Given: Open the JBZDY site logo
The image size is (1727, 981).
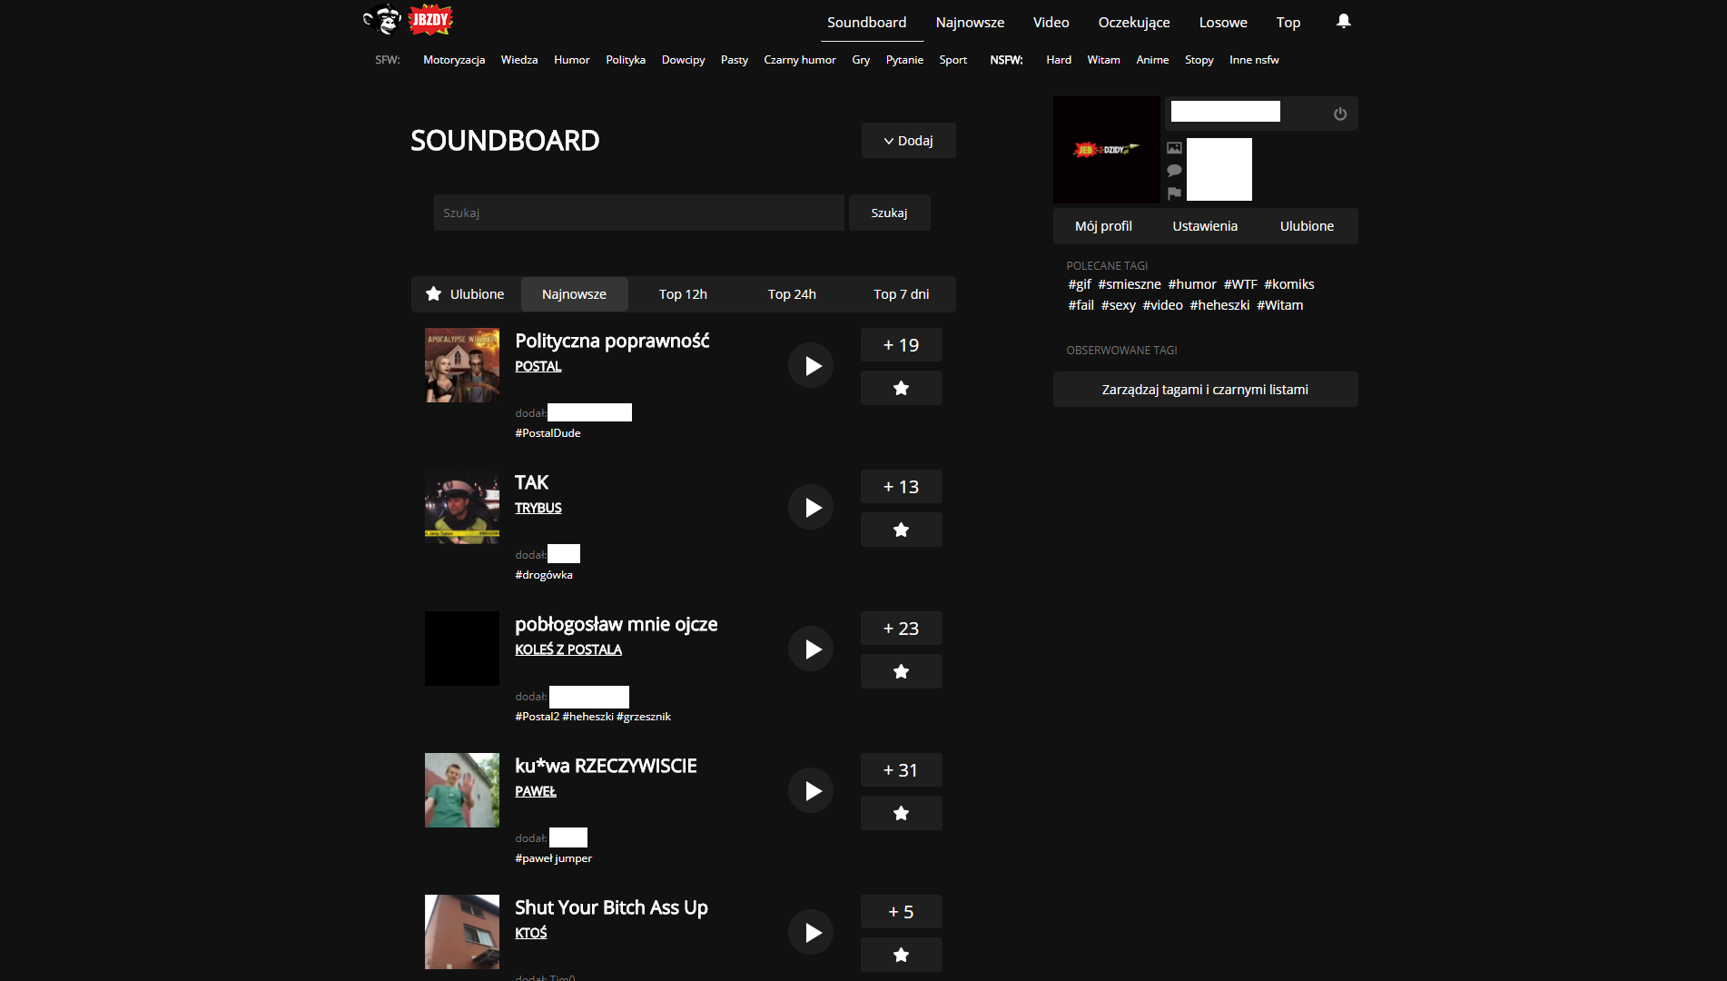Looking at the screenshot, I should click(x=408, y=19).
